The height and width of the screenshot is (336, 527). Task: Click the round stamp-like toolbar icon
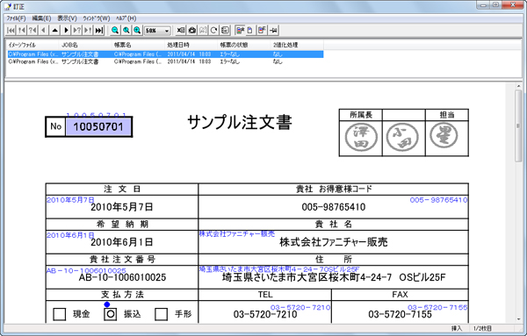191,30
